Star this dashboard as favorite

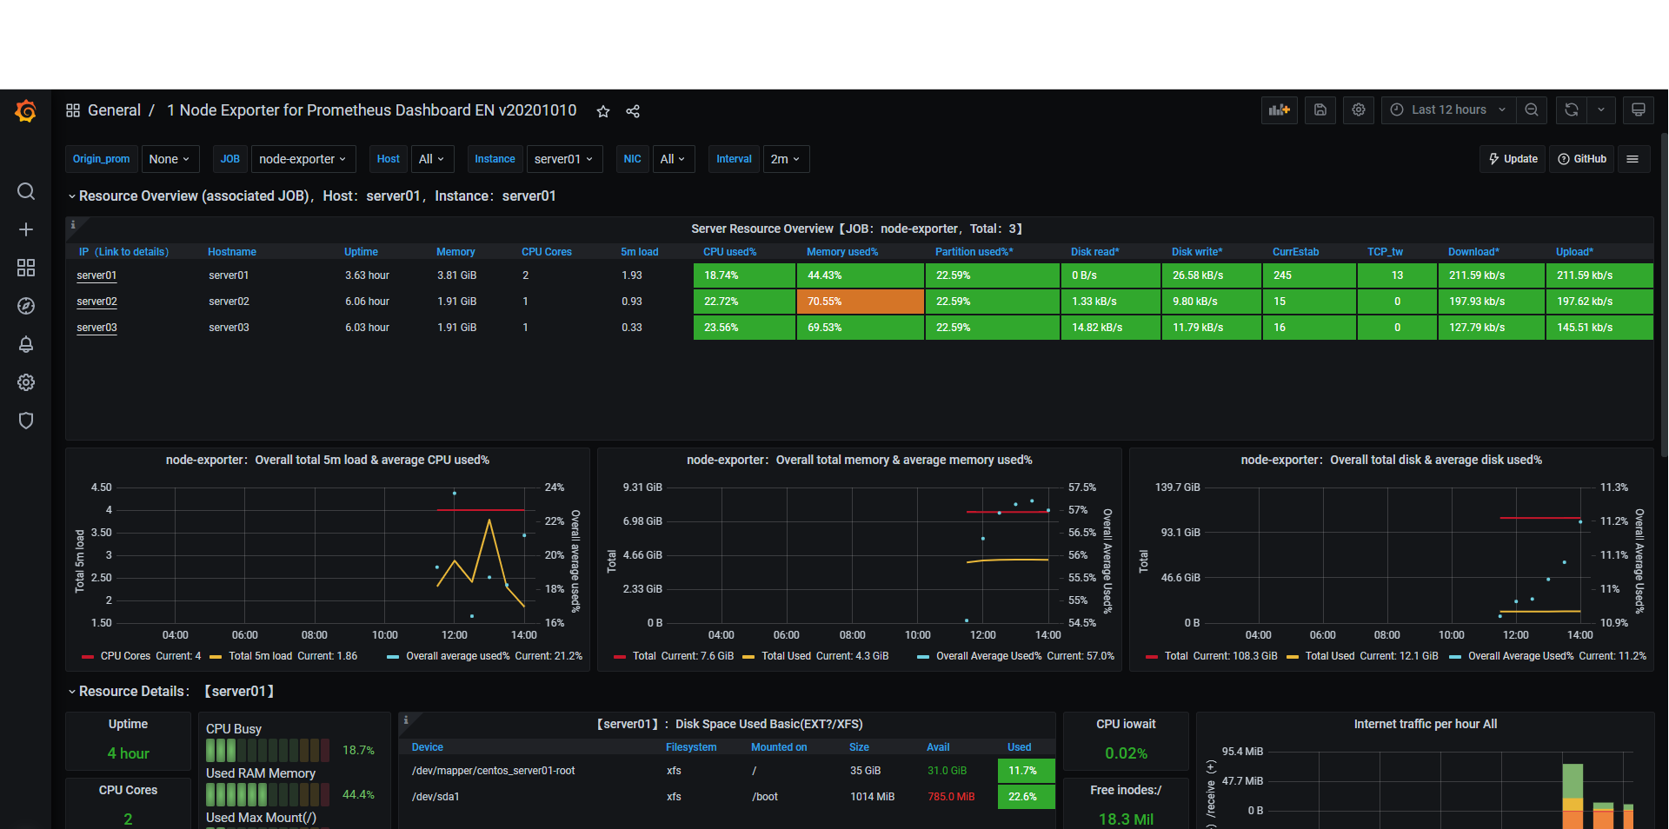[x=603, y=111]
